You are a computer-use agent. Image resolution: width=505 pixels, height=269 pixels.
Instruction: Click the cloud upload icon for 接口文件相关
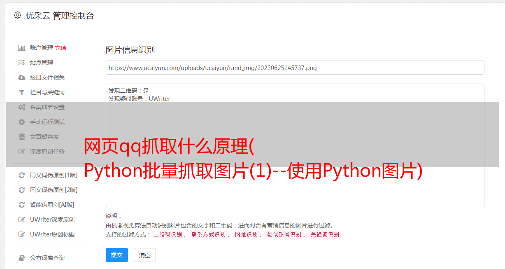[x=22, y=77]
